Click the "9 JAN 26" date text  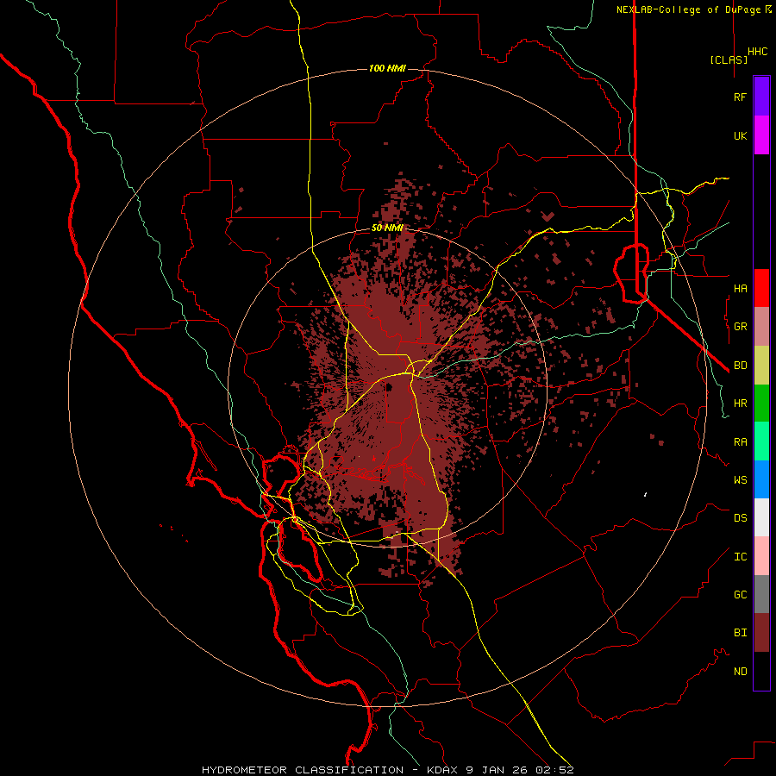tap(497, 770)
